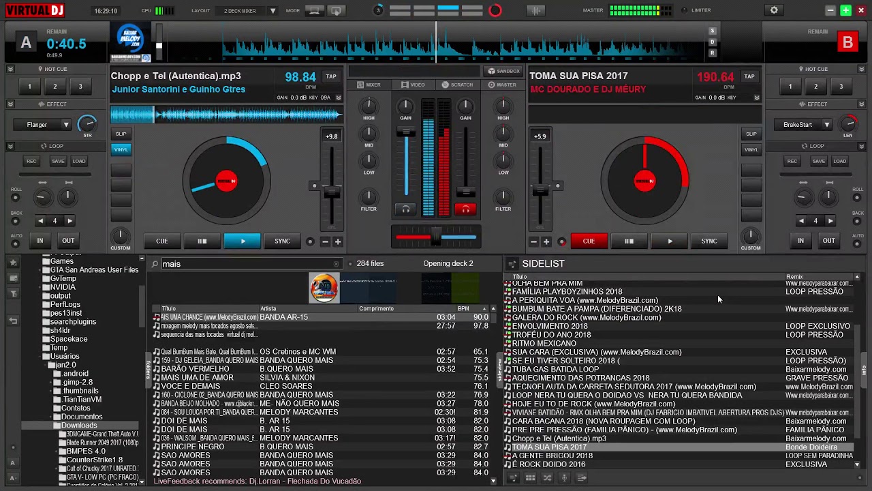This screenshot has height=491, width=872.
Task: Switch to the SCRATCH tab
Action: click(x=457, y=85)
